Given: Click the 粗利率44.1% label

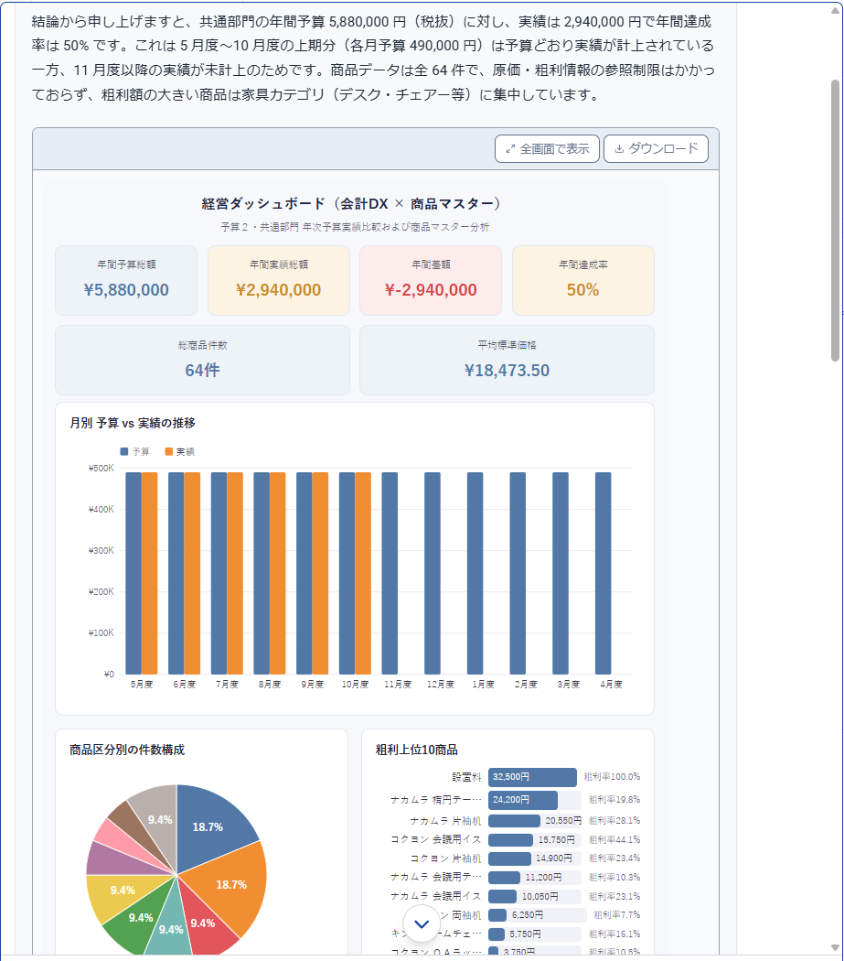Looking at the screenshot, I should click(614, 839).
